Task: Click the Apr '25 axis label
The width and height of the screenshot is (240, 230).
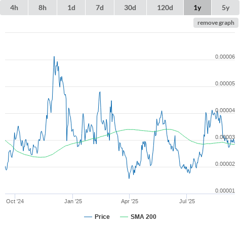Action: tap(130, 201)
